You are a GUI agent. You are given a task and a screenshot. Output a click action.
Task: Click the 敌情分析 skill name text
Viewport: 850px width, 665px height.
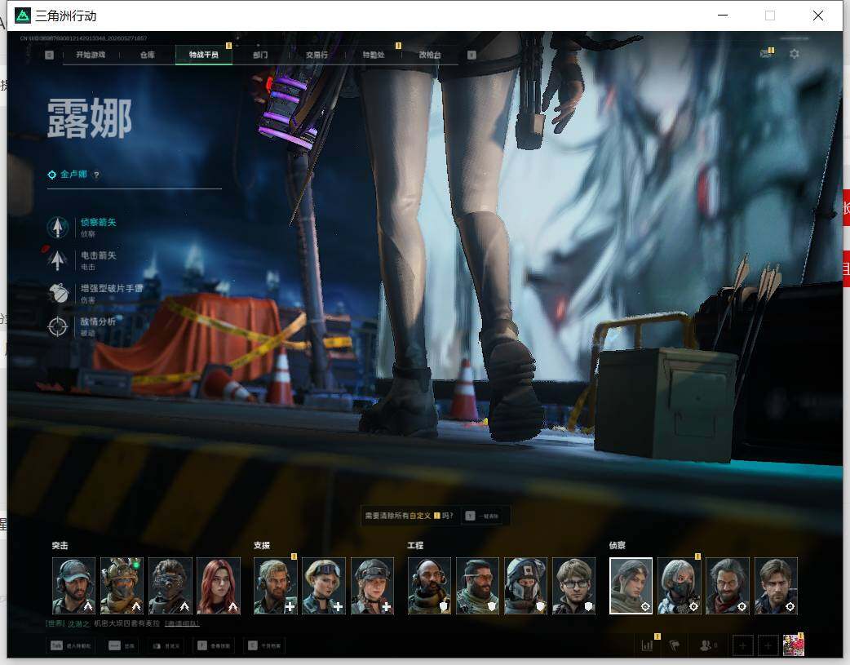[x=98, y=321]
